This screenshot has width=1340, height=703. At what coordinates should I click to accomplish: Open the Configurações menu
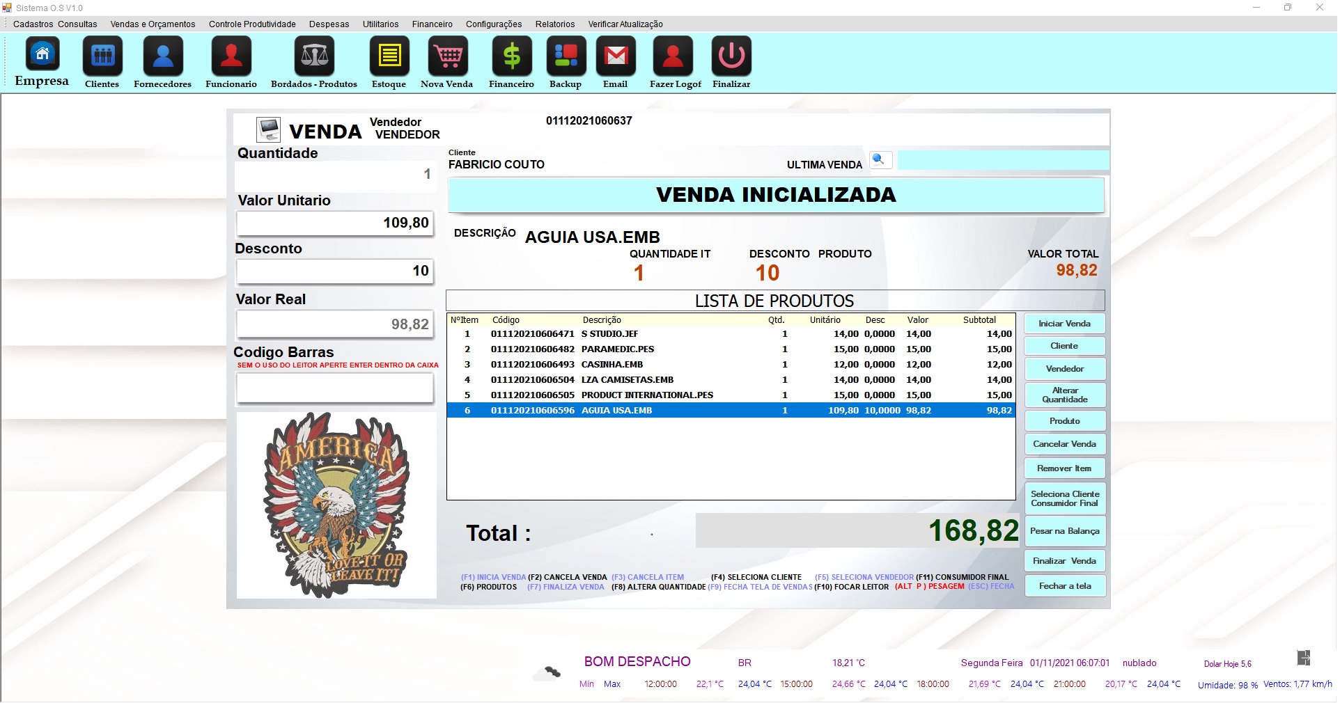click(493, 24)
